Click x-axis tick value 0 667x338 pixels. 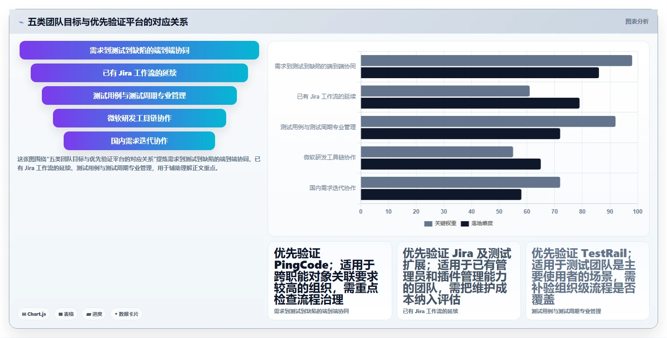click(x=361, y=211)
